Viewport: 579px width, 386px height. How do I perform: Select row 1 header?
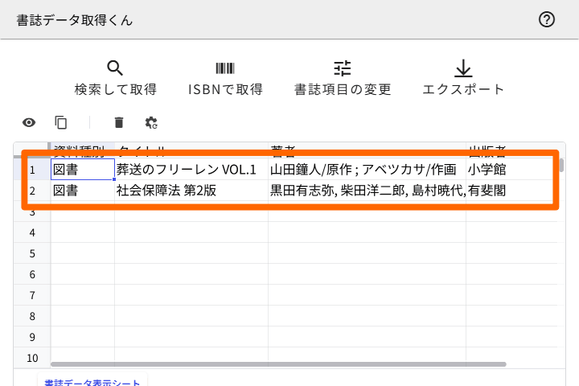click(x=33, y=170)
